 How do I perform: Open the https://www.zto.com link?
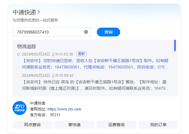(64, 109)
